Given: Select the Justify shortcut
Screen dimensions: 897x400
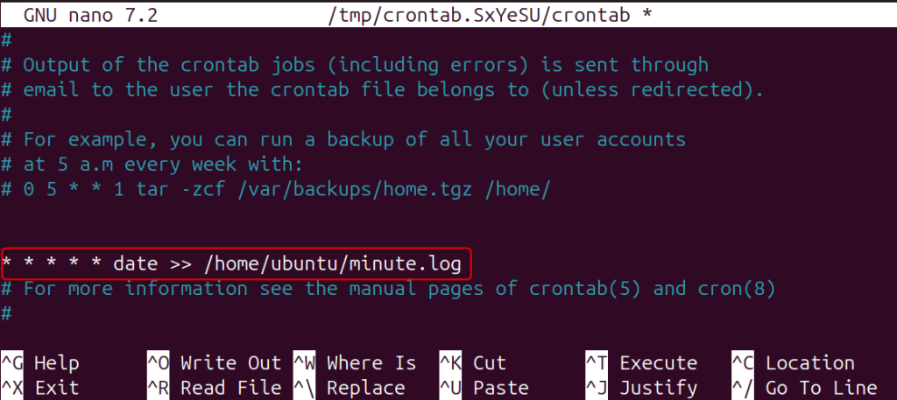Looking at the screenshot, I should pos(658,387).
